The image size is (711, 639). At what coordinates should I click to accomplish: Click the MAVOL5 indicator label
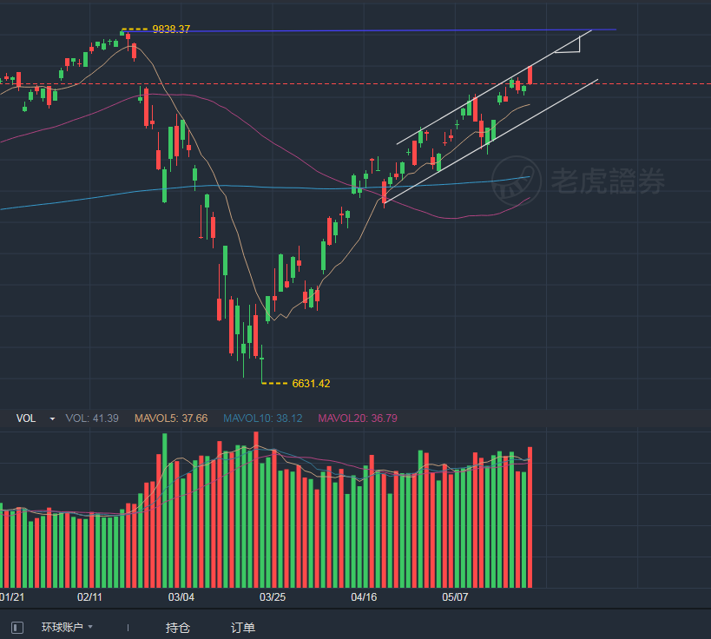(171, 418)
